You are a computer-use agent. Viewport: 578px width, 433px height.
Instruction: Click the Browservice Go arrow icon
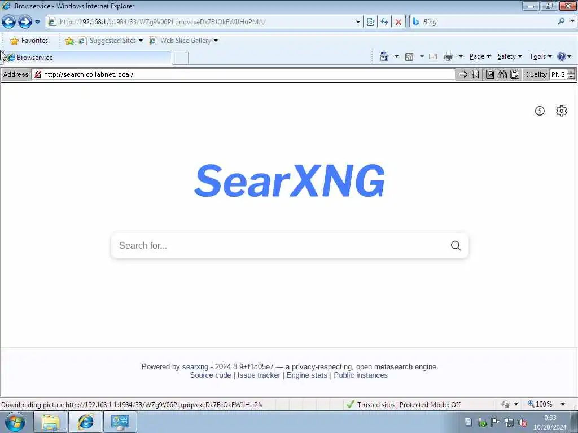[463, 74]
